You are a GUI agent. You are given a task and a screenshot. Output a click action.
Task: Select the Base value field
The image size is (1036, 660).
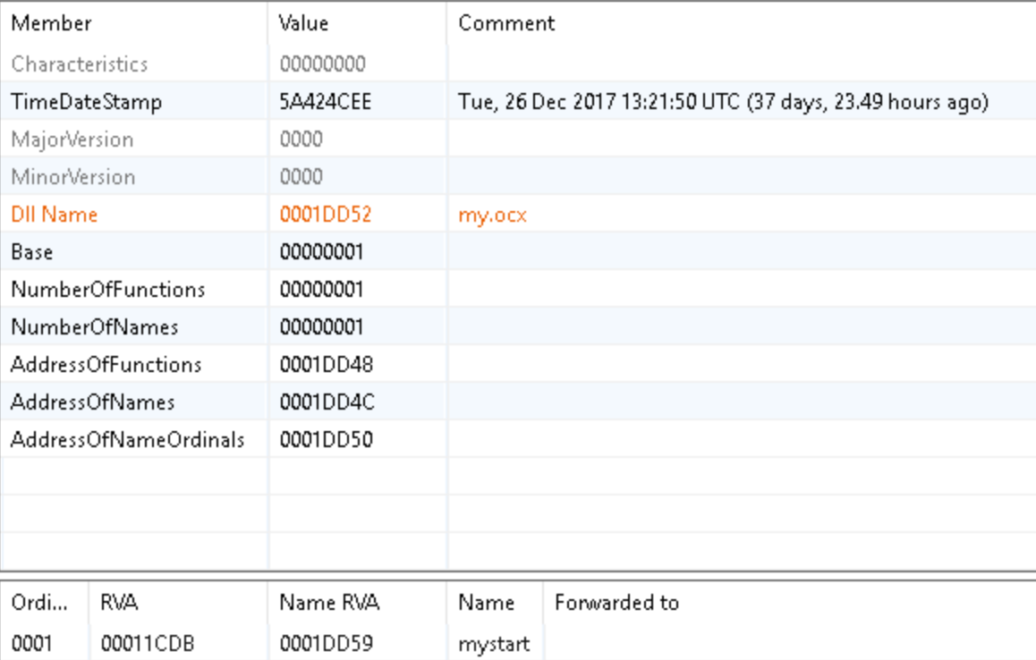(321, 252)
